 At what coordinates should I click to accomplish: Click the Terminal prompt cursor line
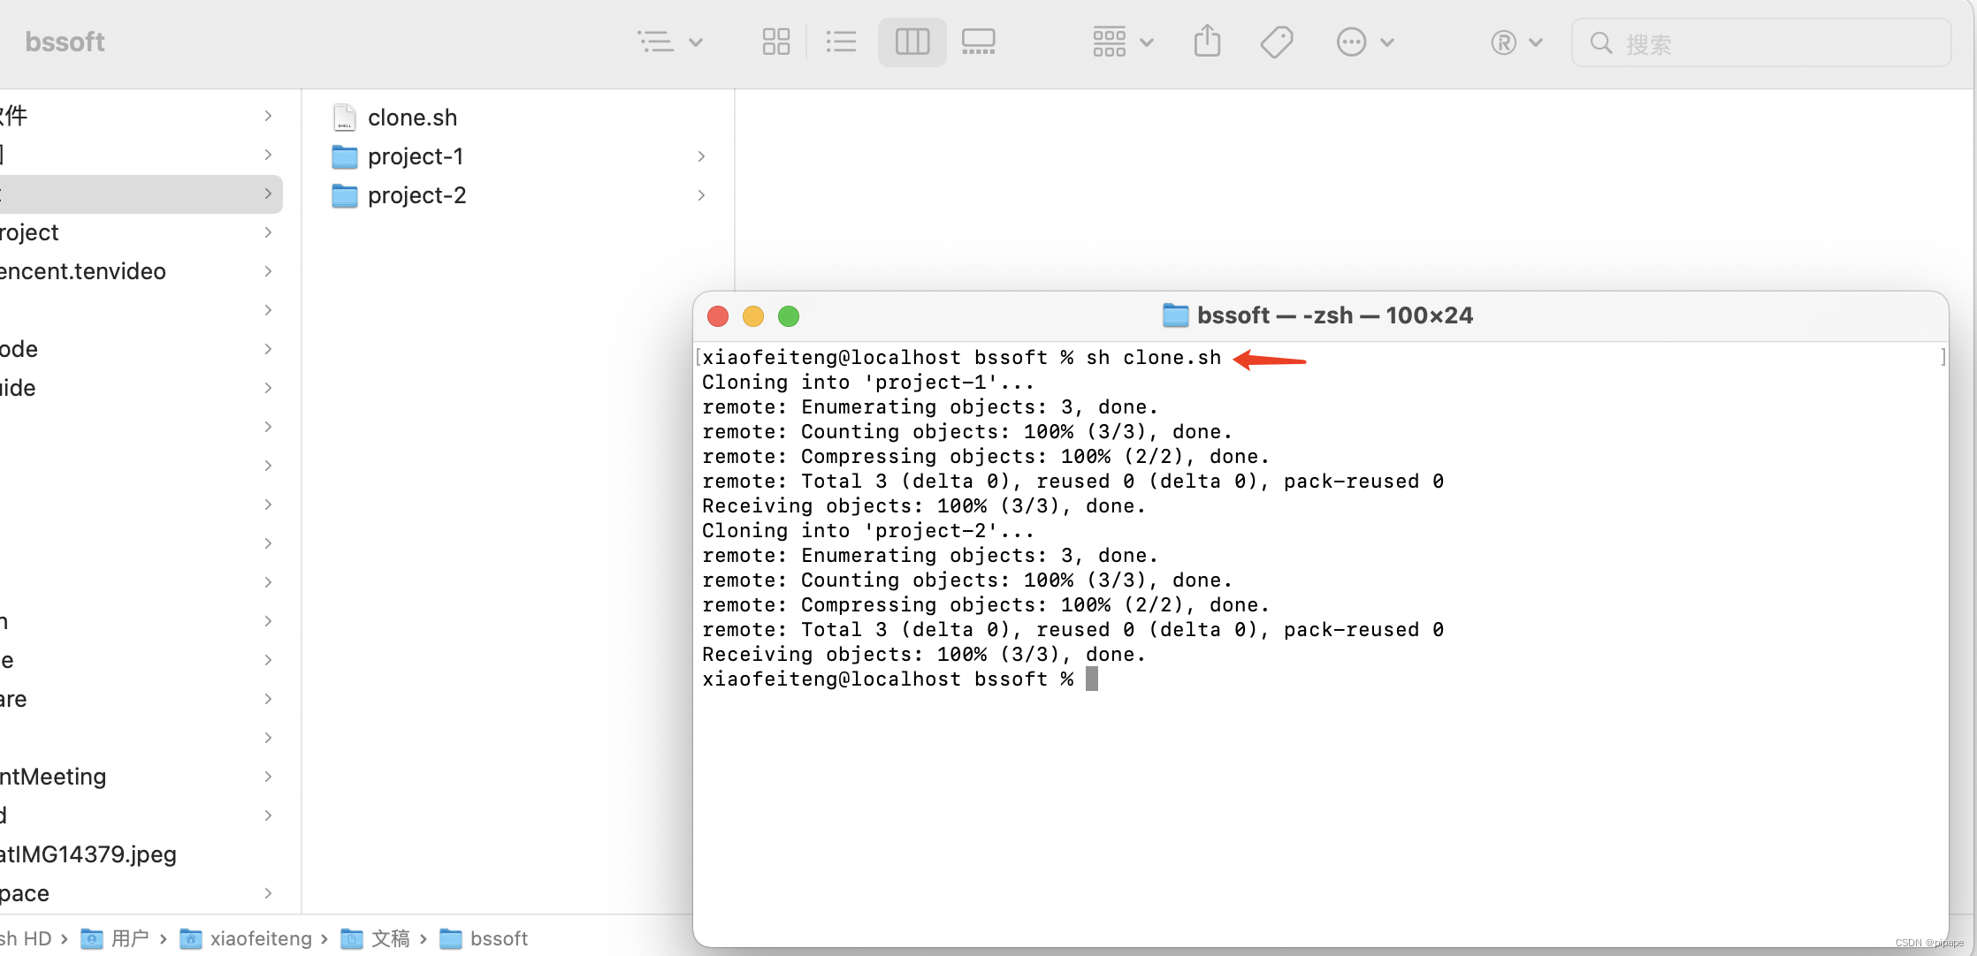(900, 679)
